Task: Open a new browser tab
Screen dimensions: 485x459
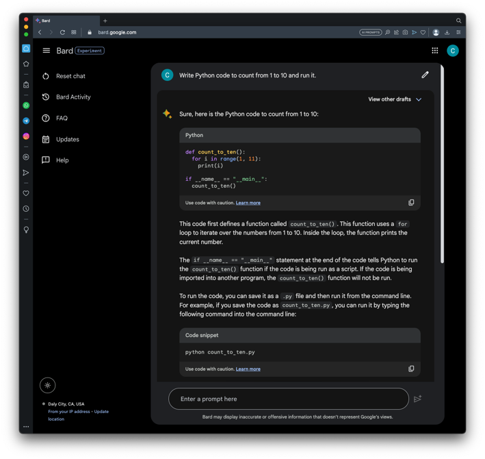Action: pyautogui.click(x=105, y=21)
